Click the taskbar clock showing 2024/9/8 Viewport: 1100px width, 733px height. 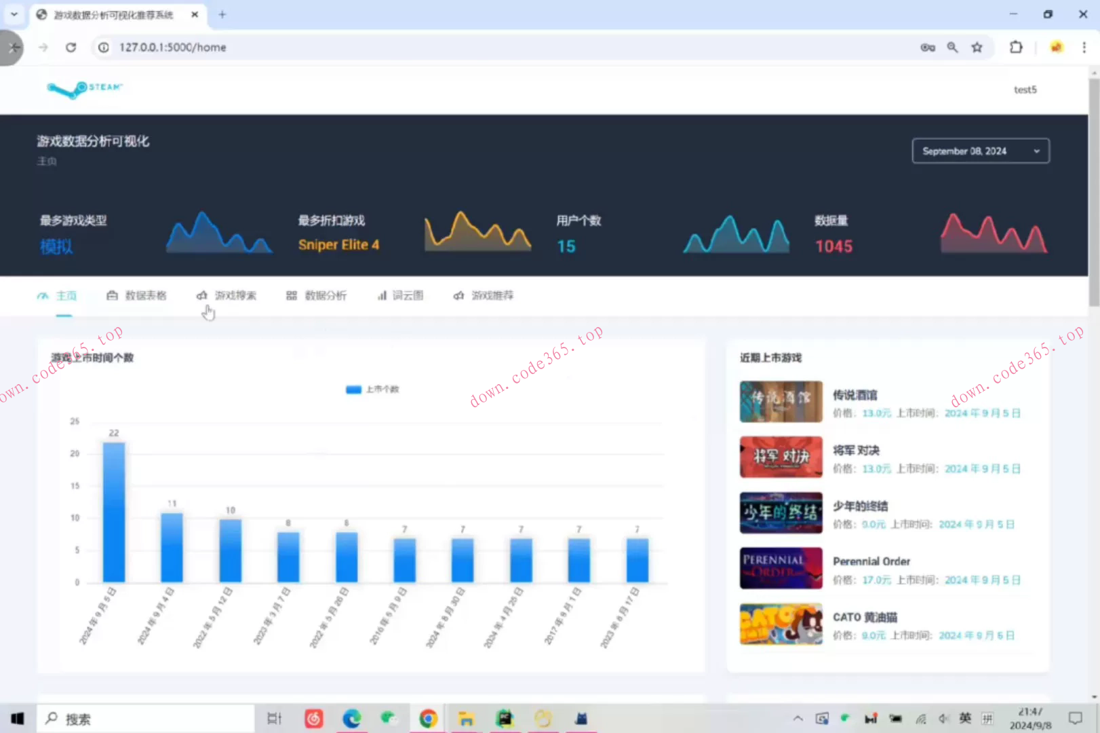pyautogui.click(x=1030, y=718)
